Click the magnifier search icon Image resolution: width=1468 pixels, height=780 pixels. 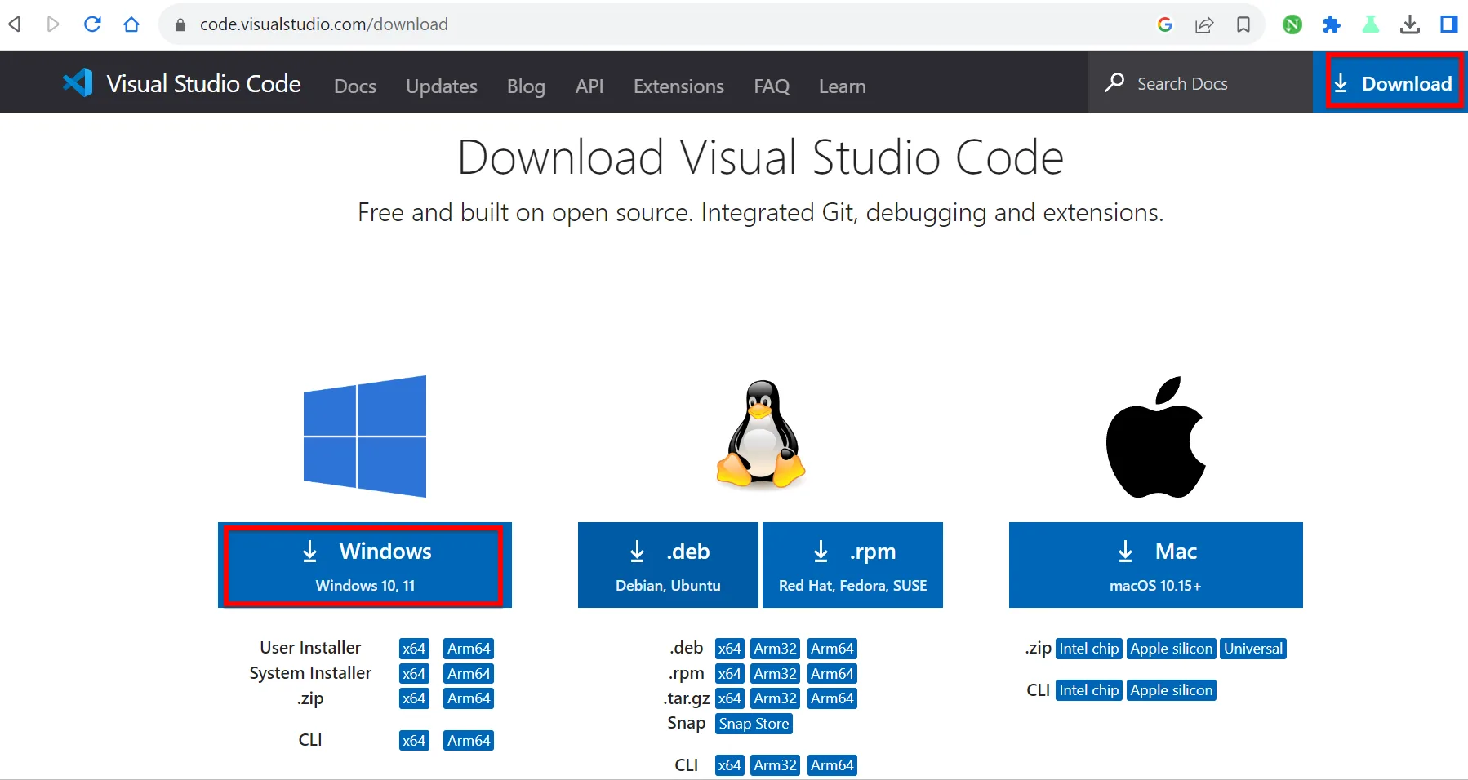point(1114,82)
